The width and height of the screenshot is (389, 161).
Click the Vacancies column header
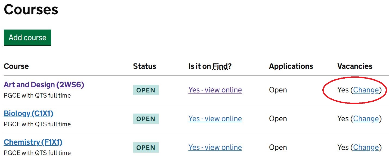(355, 66)
